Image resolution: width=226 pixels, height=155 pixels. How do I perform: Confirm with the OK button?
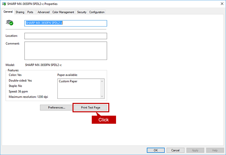tap(156, 150)
